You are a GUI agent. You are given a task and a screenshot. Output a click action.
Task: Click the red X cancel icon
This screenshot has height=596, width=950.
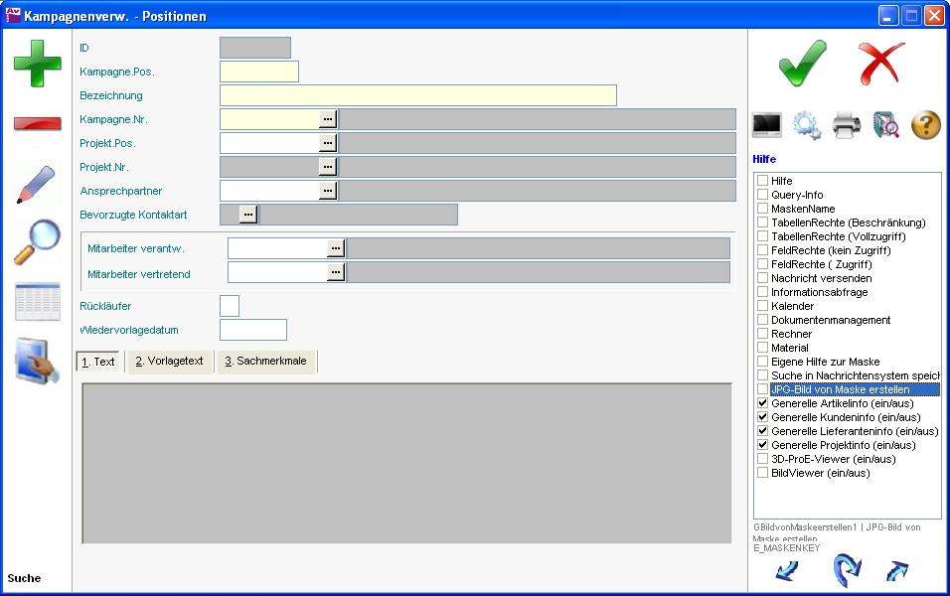(880, 64)
